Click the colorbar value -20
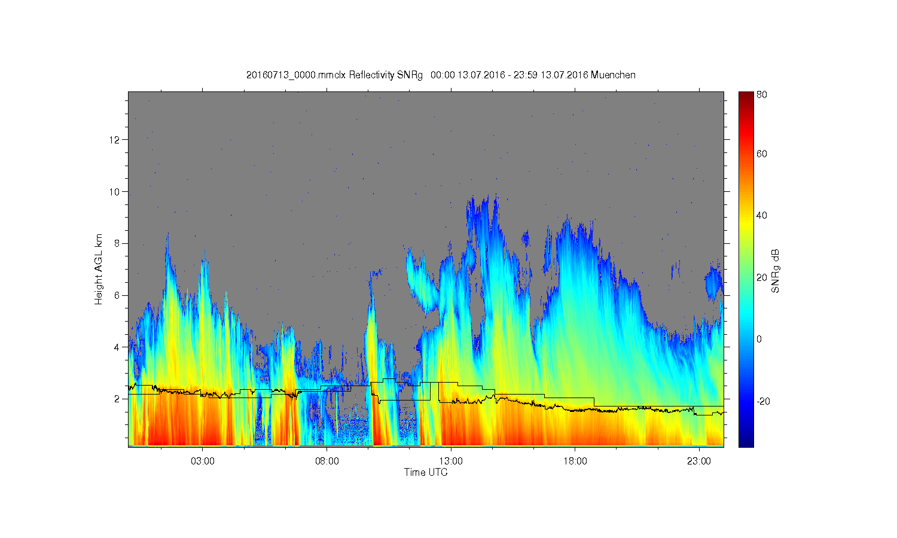897x538 pixels. 763,401
